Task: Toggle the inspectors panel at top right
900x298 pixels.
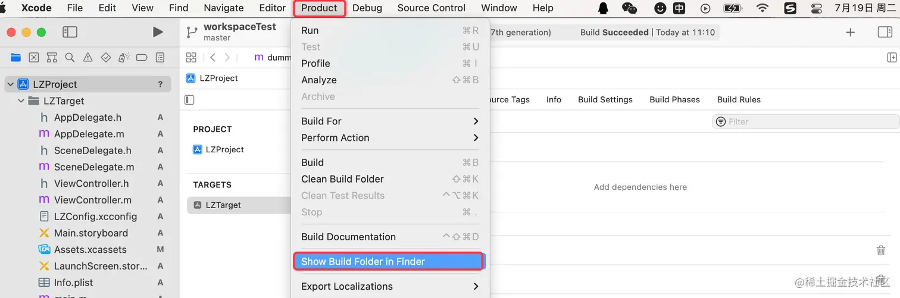Action: click(x=885, y=32)
